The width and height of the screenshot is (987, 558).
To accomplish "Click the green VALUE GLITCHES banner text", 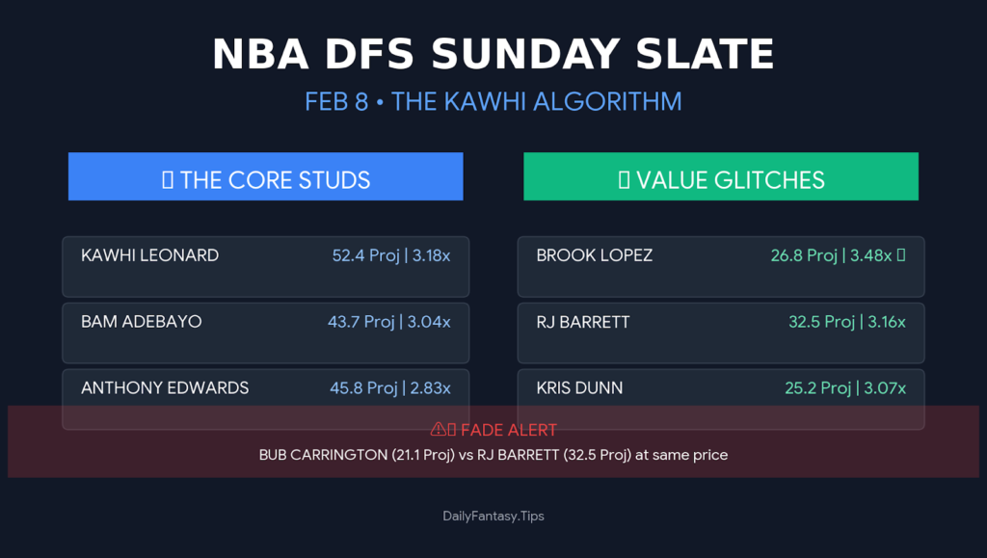I will (x=731, y=180).
